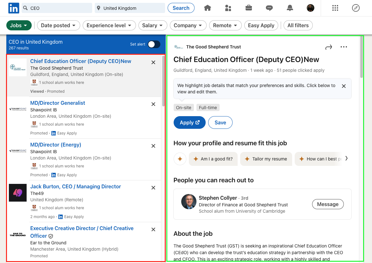The image size is (372, 263).
Task: Open the Home icon in navigation bar
Action: [x=208, y=8]
